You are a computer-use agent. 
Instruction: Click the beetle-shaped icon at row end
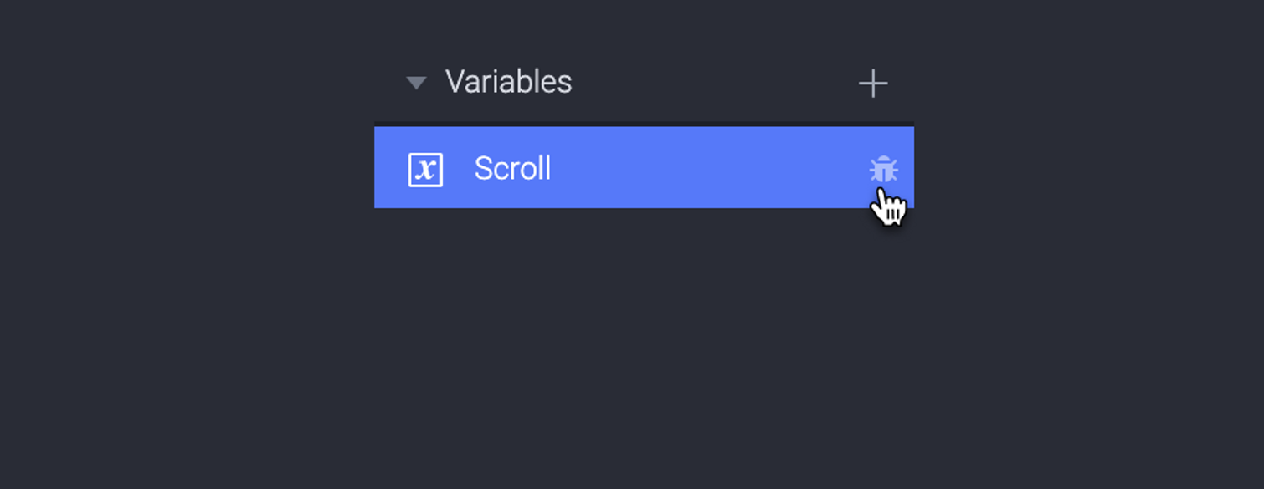883,170
